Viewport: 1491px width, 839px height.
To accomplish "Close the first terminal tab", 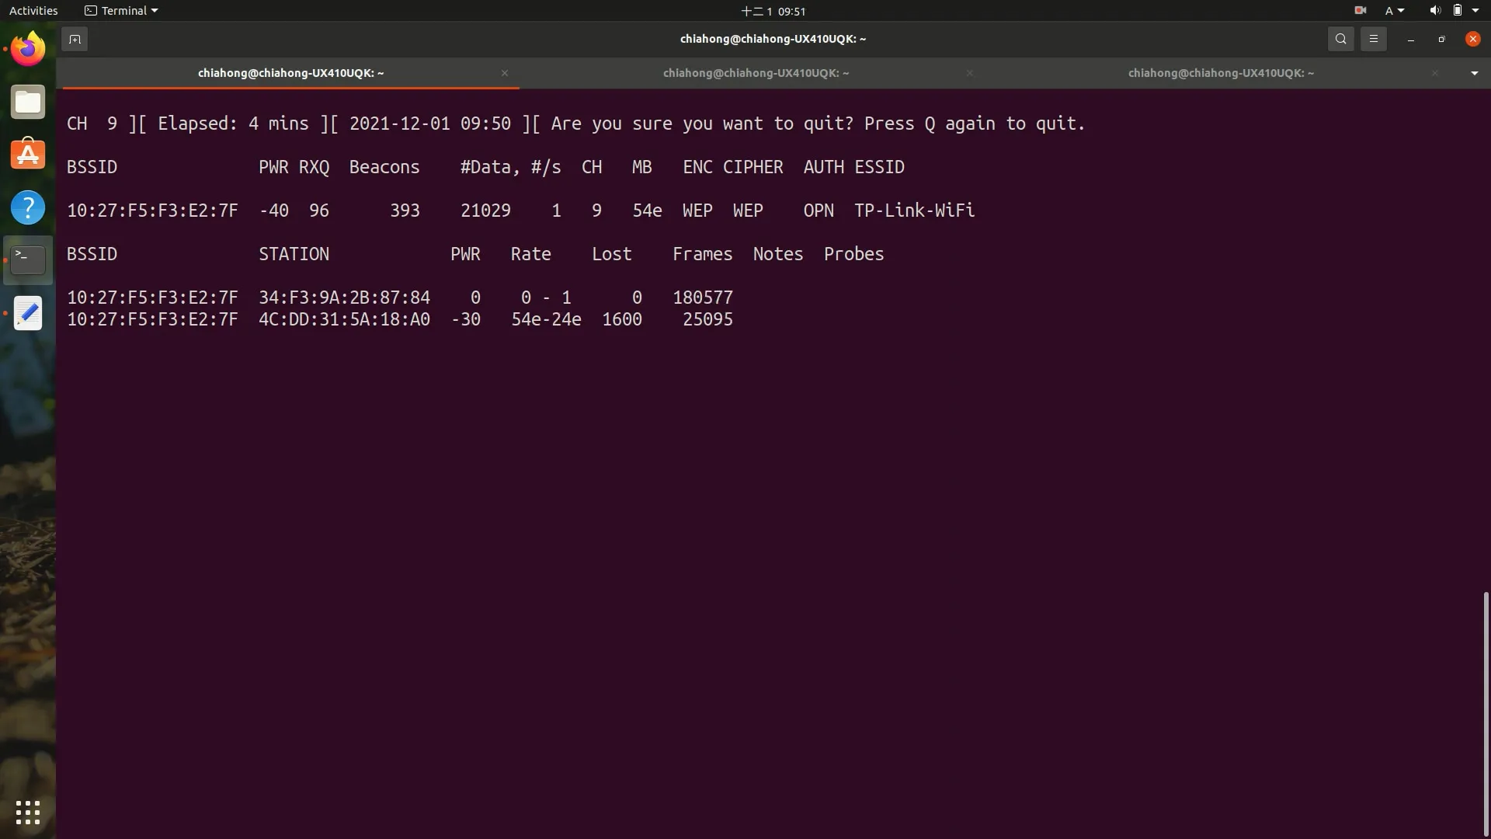I will tap(504, 73).
